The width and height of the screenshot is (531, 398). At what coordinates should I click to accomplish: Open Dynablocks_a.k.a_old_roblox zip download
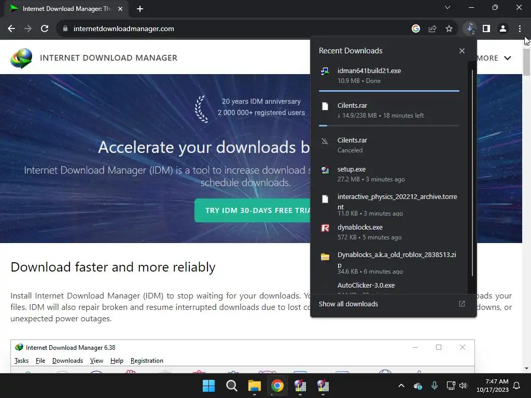[389, 263]
